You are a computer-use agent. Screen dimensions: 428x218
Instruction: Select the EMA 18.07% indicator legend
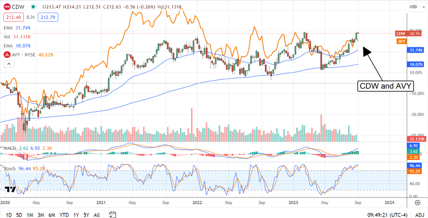pos(17,46)
